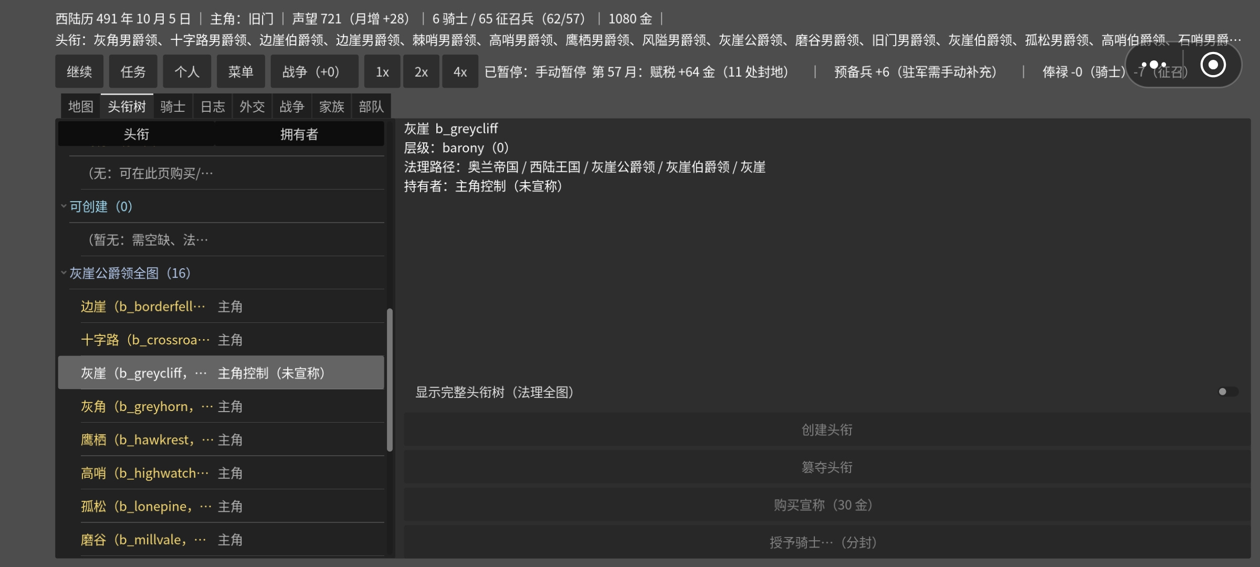Click the 战争 (+0) button

pos(314,71)
